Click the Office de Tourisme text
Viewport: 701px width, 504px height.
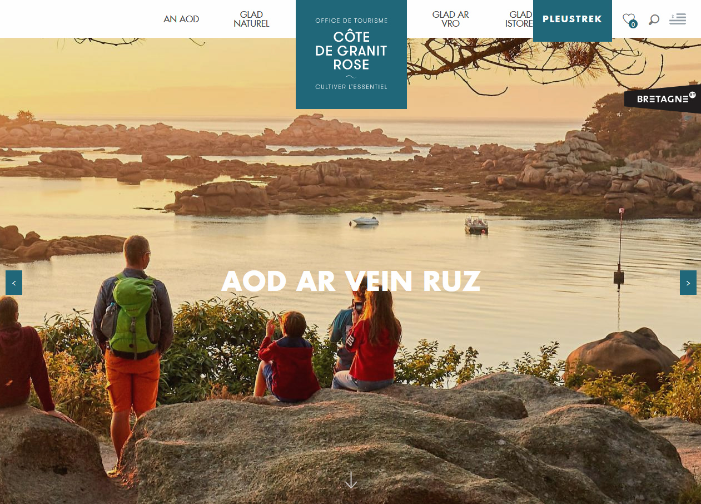click(351, 21)
